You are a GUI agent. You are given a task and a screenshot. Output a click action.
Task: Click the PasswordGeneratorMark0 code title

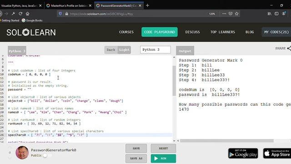coord(54,150)
